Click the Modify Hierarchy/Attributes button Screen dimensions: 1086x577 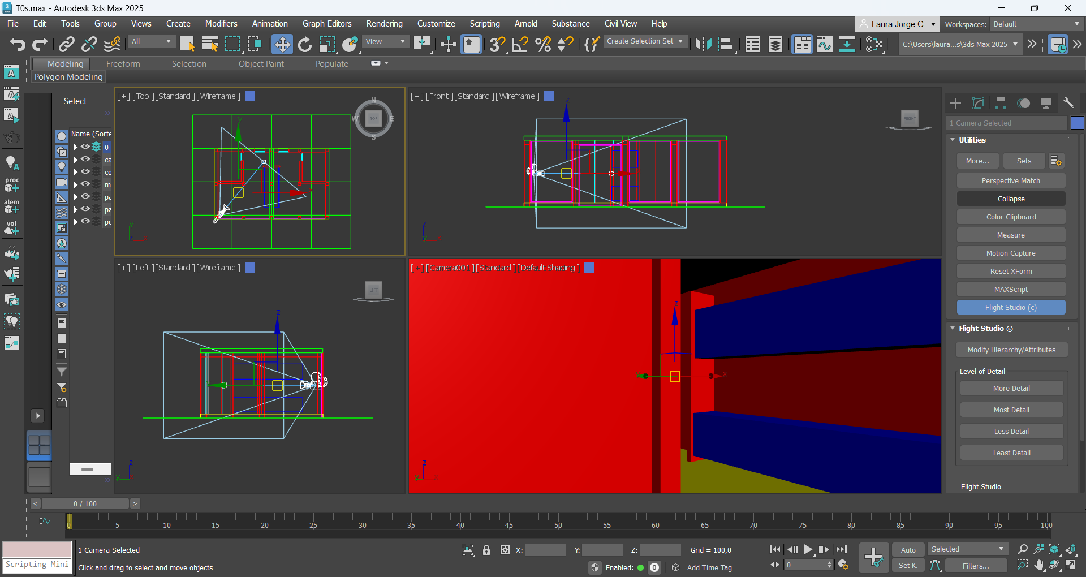[x=1011, y=350]
